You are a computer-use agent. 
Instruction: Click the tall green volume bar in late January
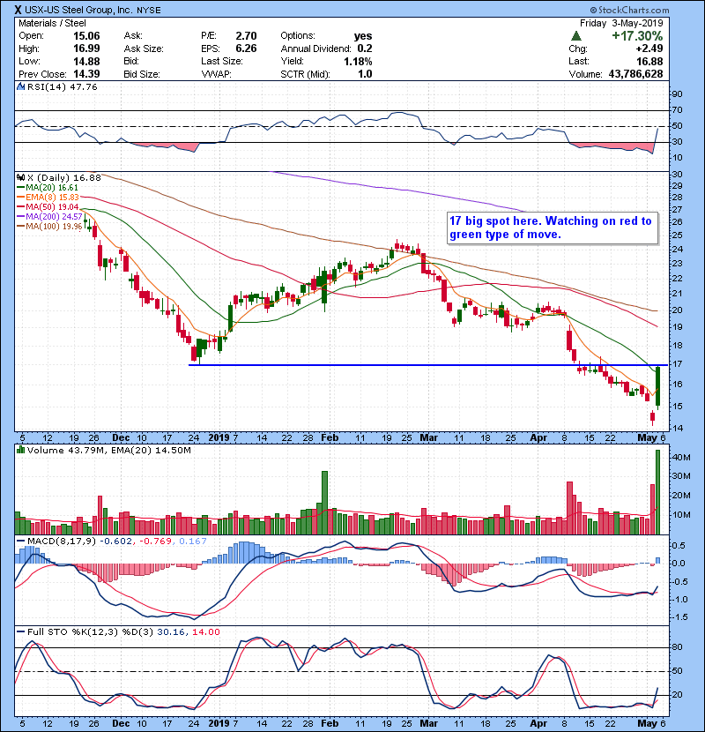click(x=324, y=503)
